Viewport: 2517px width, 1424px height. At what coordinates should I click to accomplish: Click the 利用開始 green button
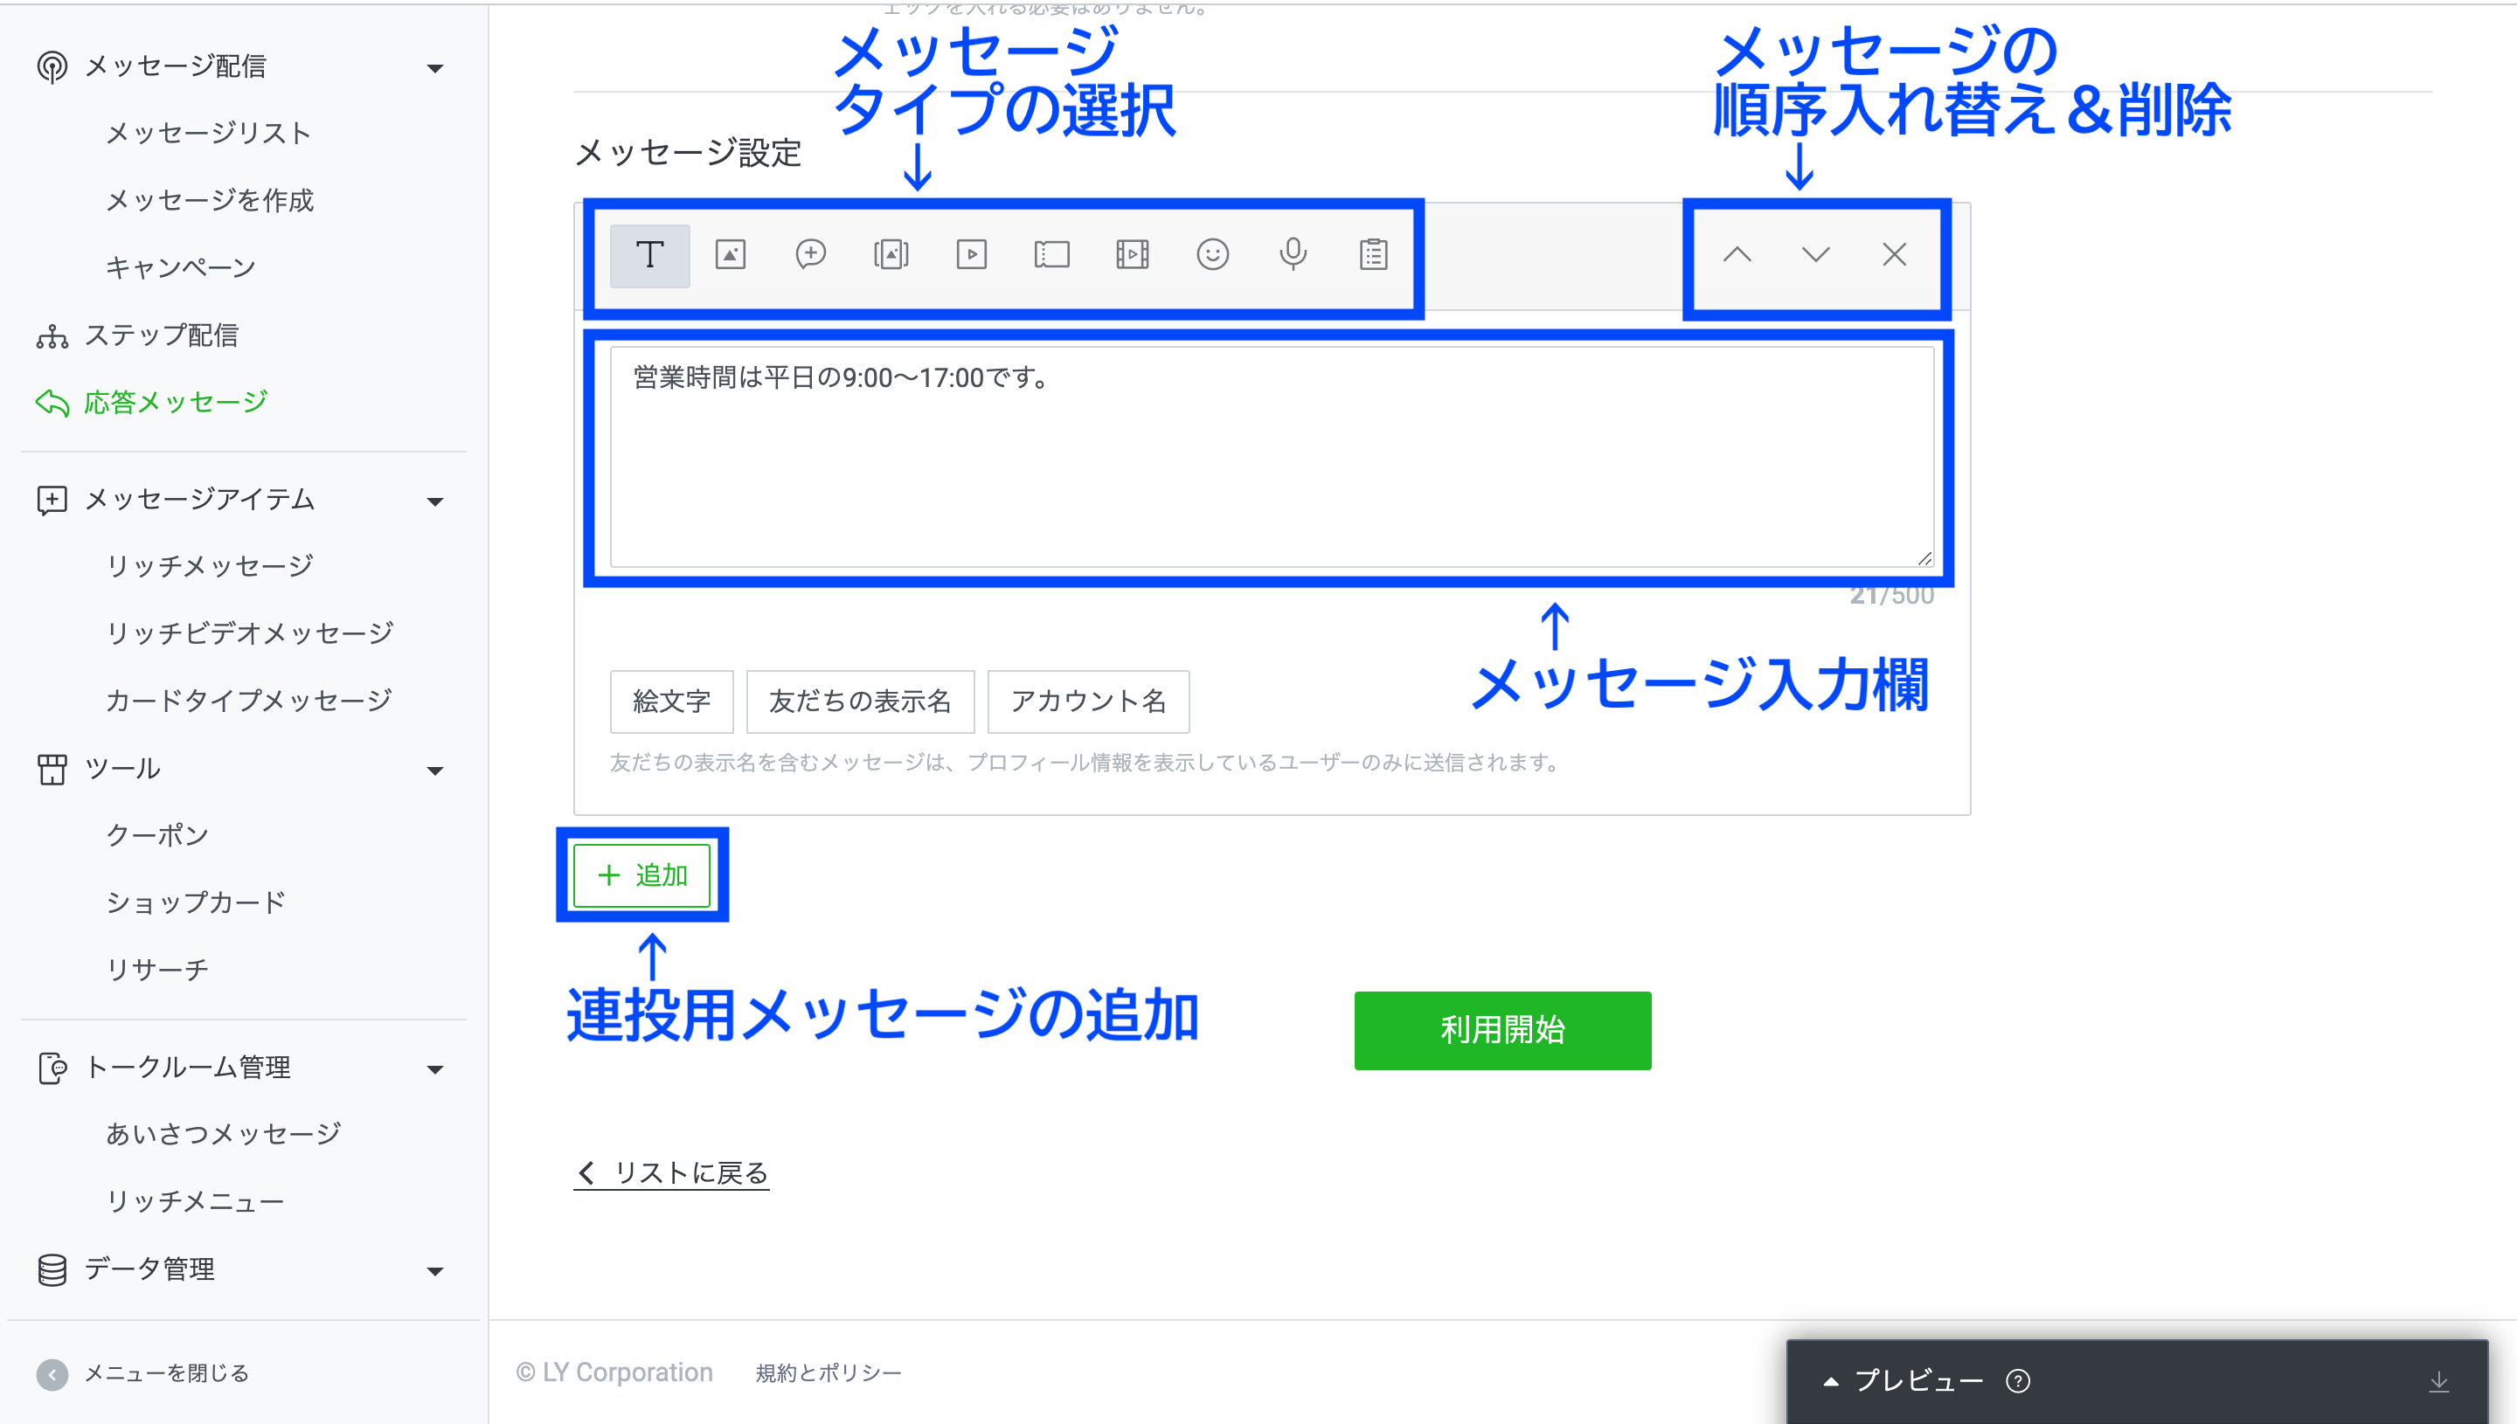tap(1501, 1030)
